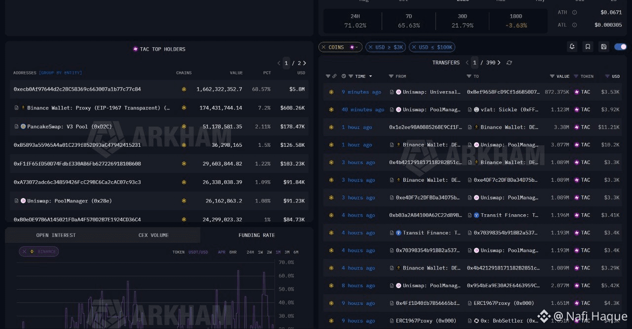Switch to the Open Interest tab
Viewport: 632px width, 329px height.
(x=56, y=235)
